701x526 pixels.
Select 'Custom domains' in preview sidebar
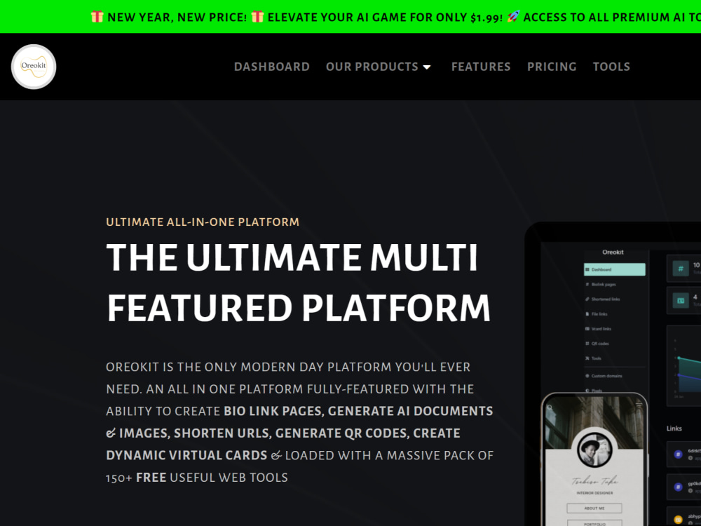604,376
